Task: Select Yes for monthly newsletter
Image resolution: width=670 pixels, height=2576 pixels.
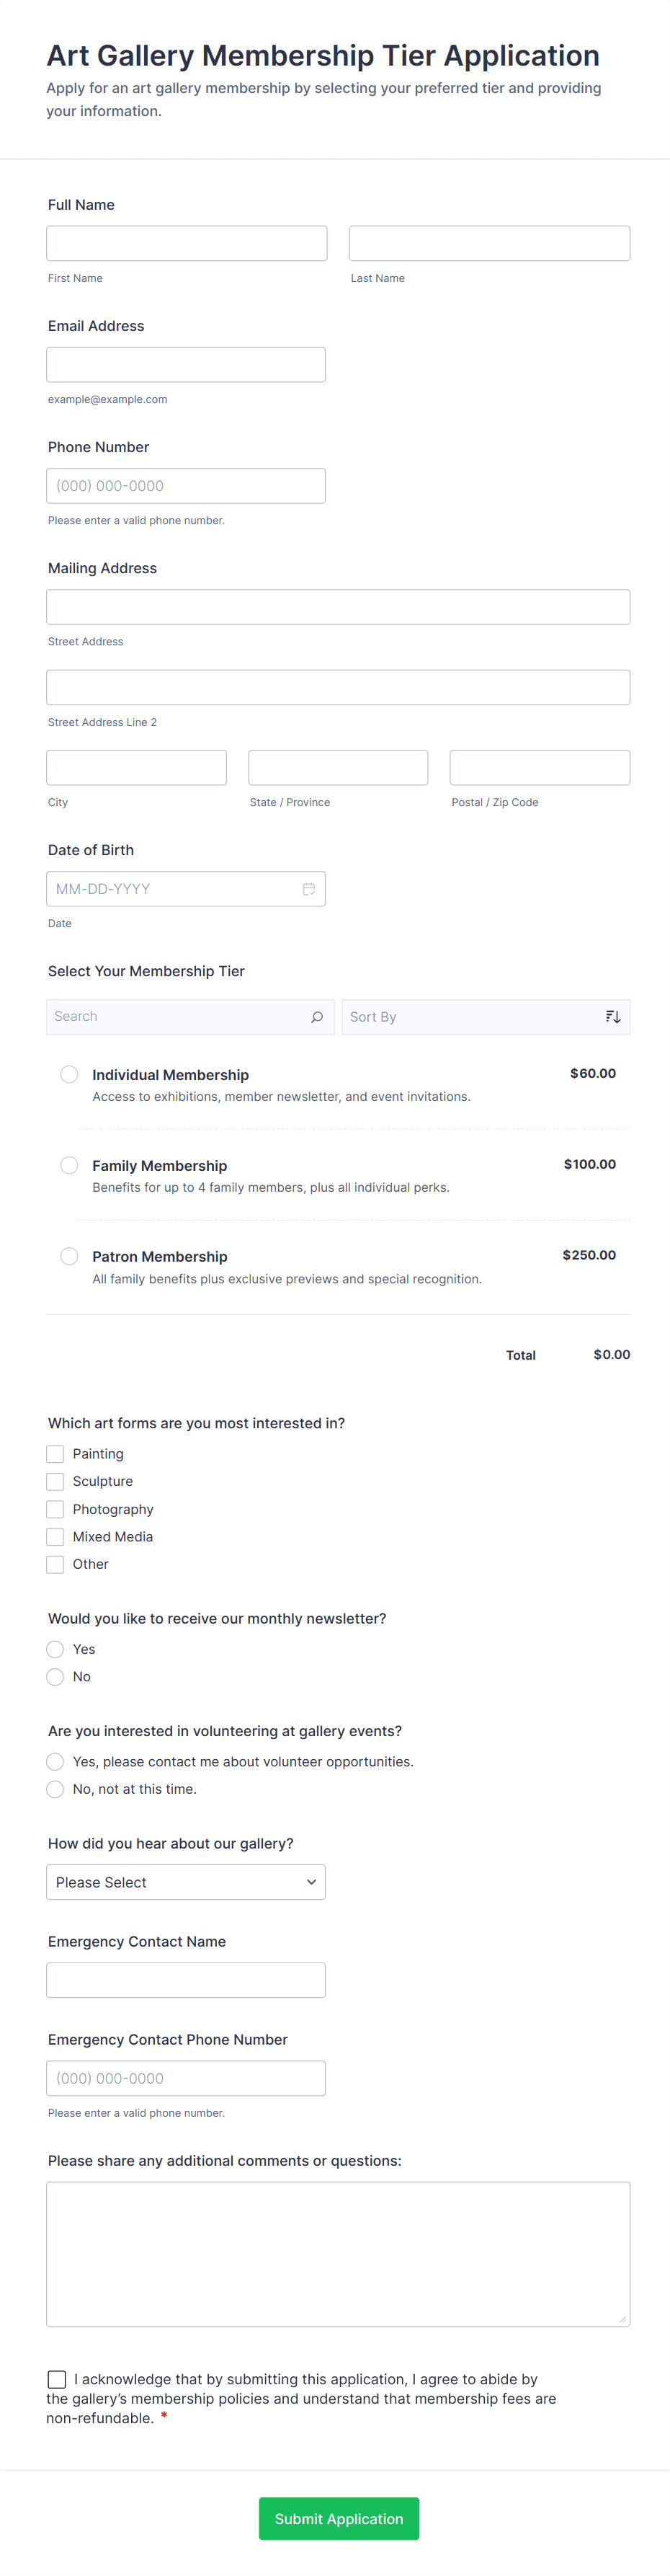Action: 55,1649
